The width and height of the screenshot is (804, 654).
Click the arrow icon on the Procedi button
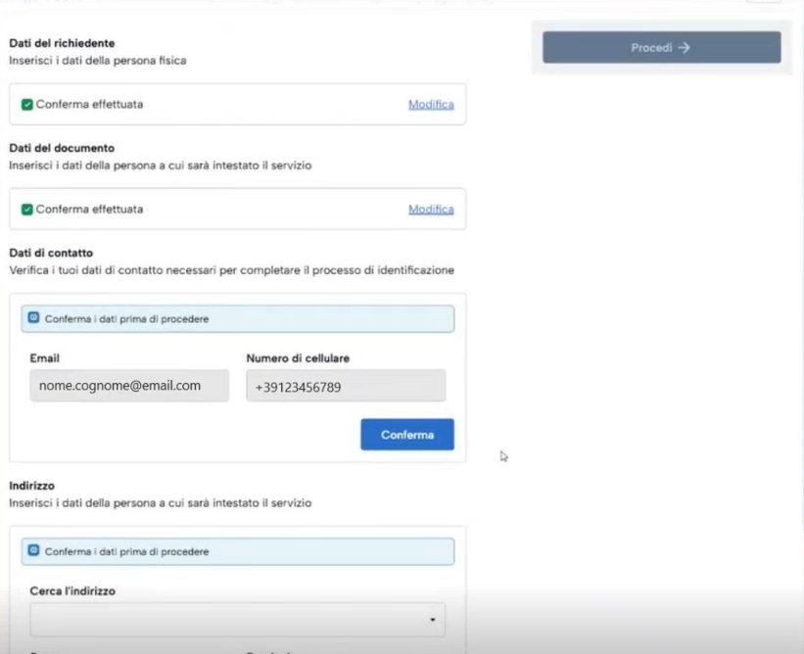point(684,47)
